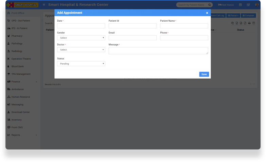Focus the Patient Name field
This screenshot has height=162, width=266.
tap(184, 26)
